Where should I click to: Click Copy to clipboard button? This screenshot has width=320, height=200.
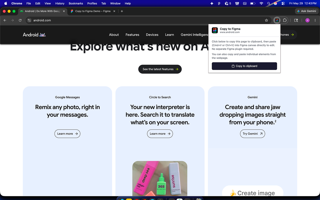(244, 66)
